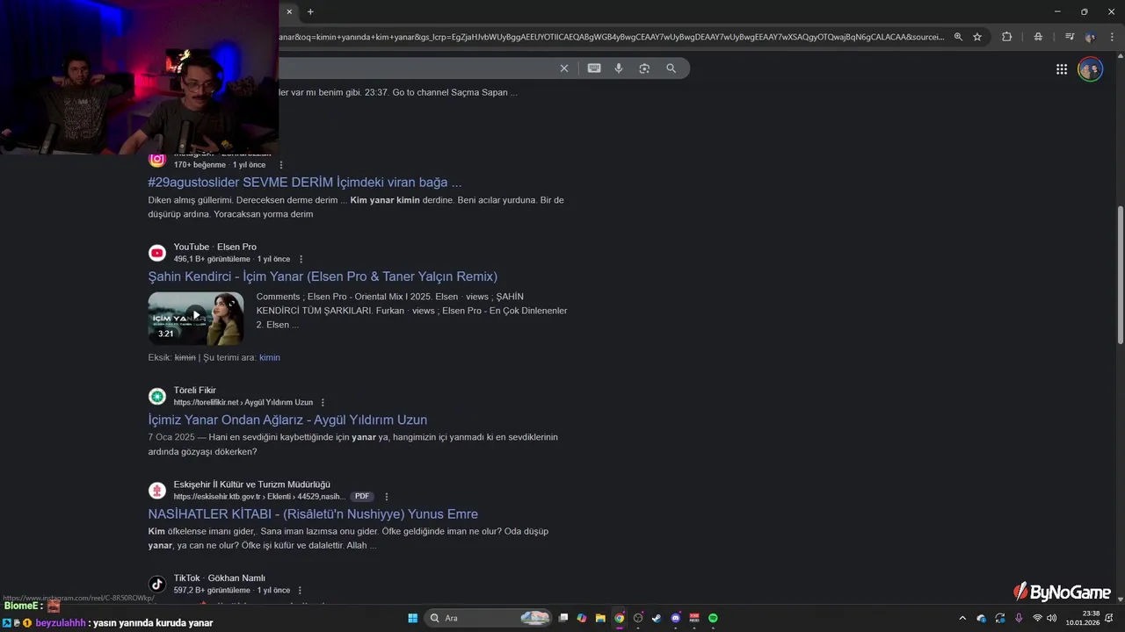Bookmark this page with the star icon
1125x632 pixels.
[977, 37]
